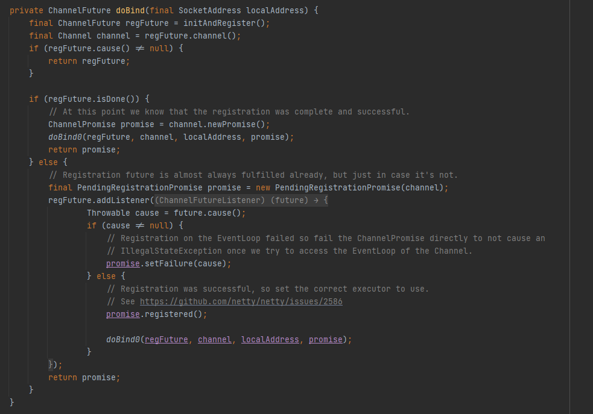Click underlined localAddress argument in doBind0
593x414 pixels.
pyautogui.click(x=270, y=339)
